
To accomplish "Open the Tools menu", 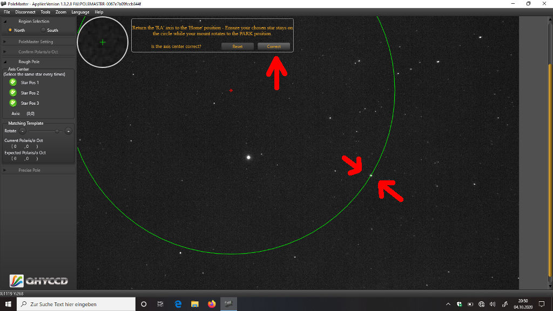I will tap(45, 12).
